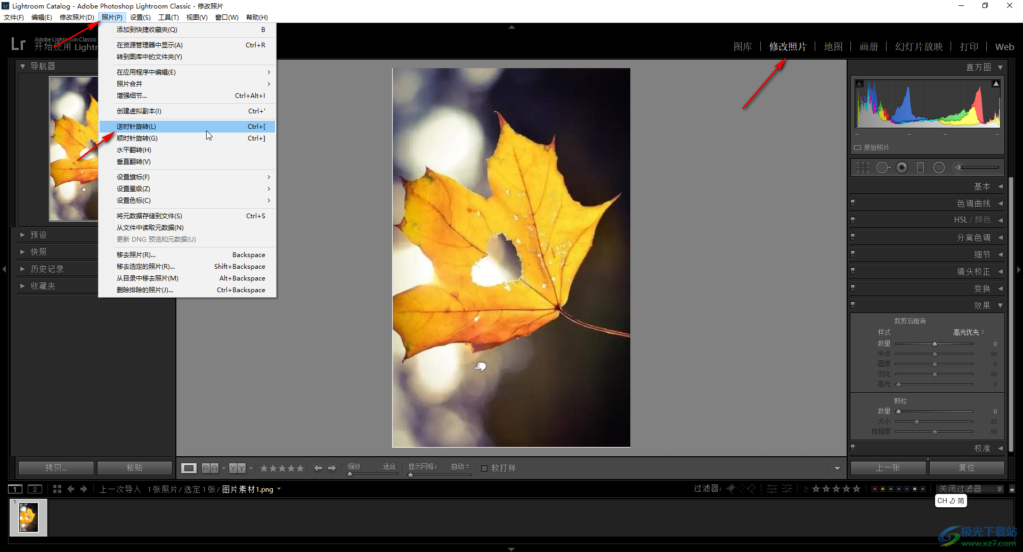Go forward using filmstrip right arrow
The height and width of the screenshot is (552, 1023).
(84, 489)
